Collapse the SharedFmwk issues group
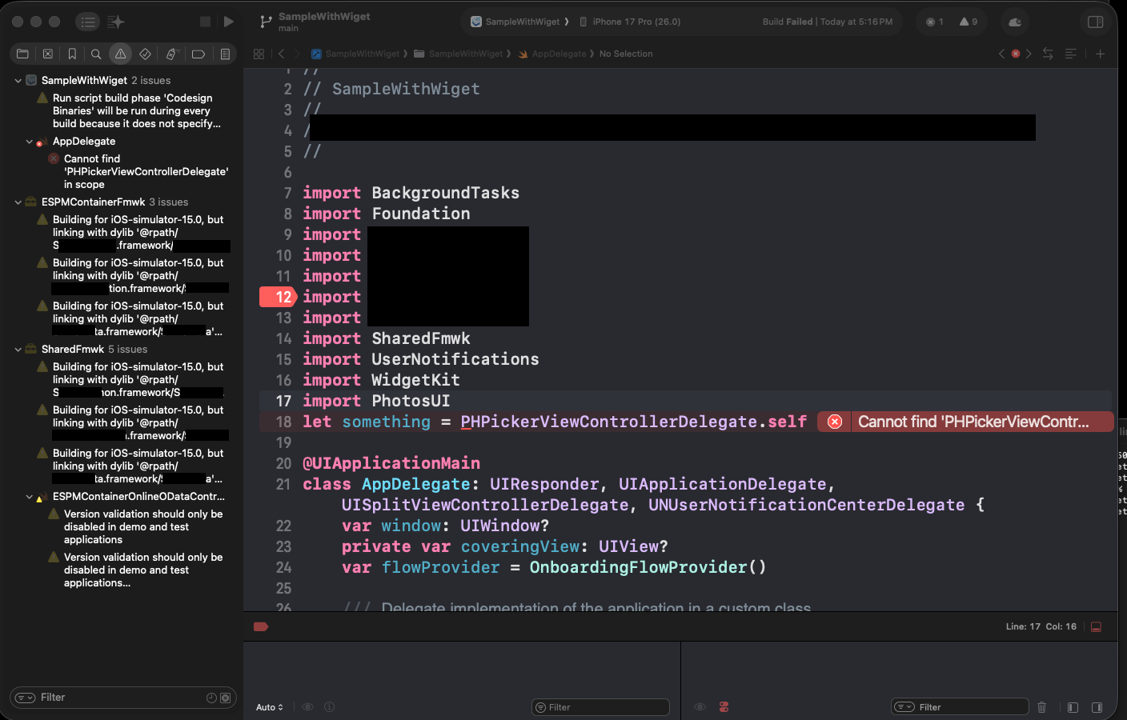 click(18, 350)
